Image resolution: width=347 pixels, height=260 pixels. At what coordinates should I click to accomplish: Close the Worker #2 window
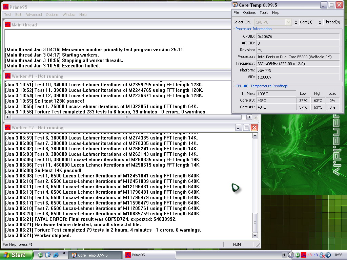pyautogui.click(x=254, y=128)
